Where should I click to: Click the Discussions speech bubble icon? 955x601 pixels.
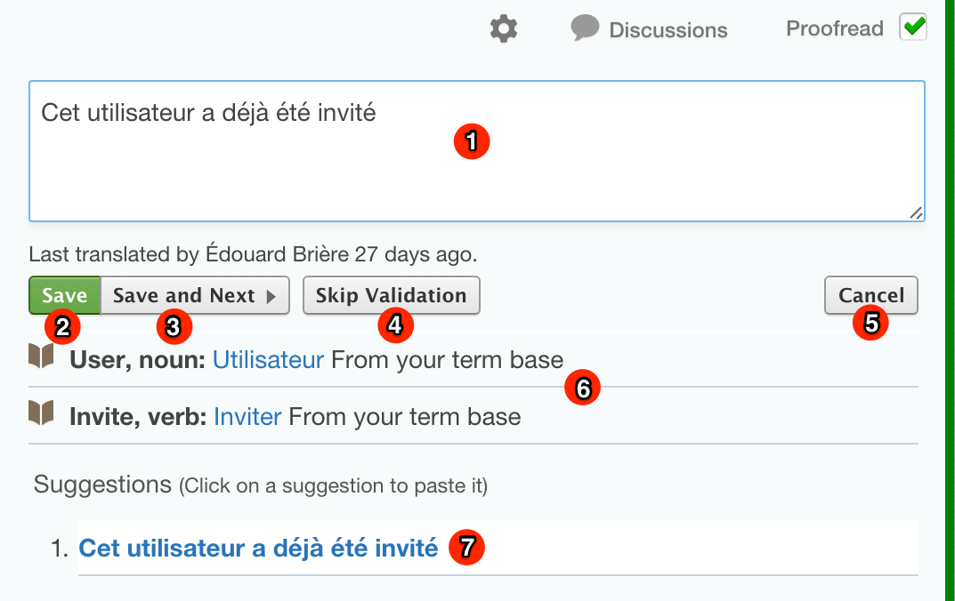pyautogui.click(x=585, y=28)
